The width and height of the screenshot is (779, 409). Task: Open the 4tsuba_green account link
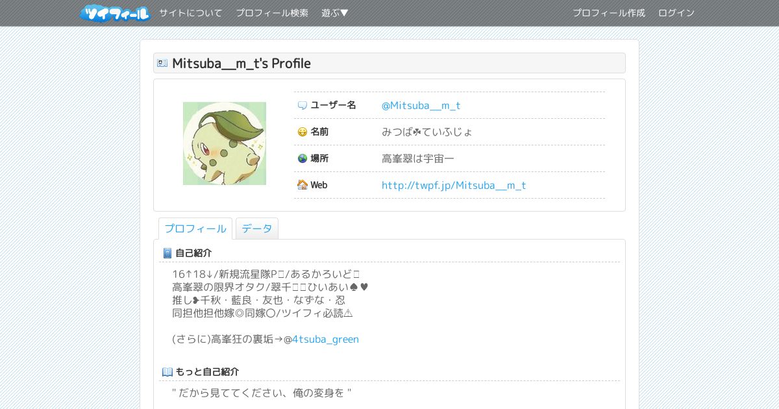click(x=325, y=339)
